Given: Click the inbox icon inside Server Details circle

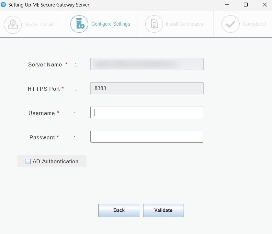Looking at the screenshot, I should (x=13, y=24).
